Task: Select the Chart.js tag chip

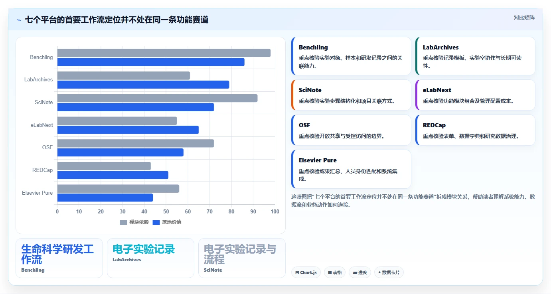Action: coord(306,273)
